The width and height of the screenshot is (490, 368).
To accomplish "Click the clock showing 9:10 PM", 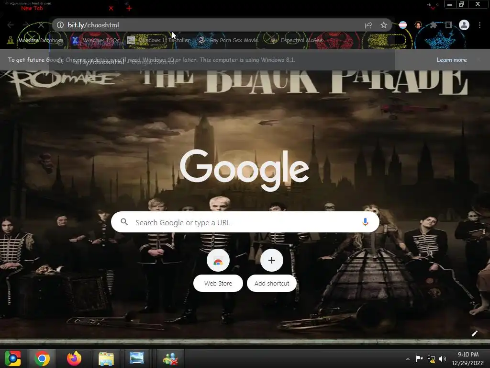I will (x=468, y=358).
